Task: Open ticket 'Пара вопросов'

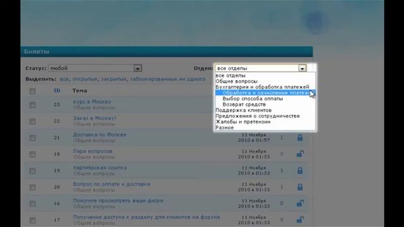Action: [93, 151]
